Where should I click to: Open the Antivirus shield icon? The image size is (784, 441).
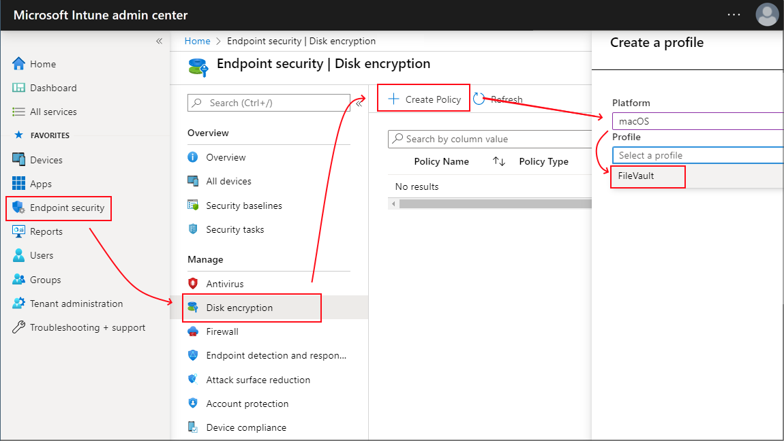tap(193, 284)
